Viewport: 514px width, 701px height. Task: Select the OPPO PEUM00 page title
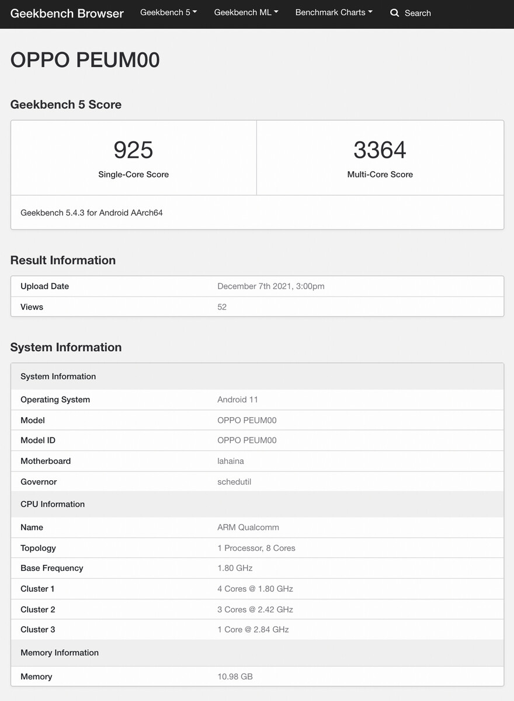click(85, 60)
